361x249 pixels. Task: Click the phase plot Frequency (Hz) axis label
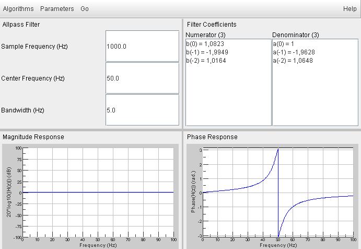(x=278, y=245)
